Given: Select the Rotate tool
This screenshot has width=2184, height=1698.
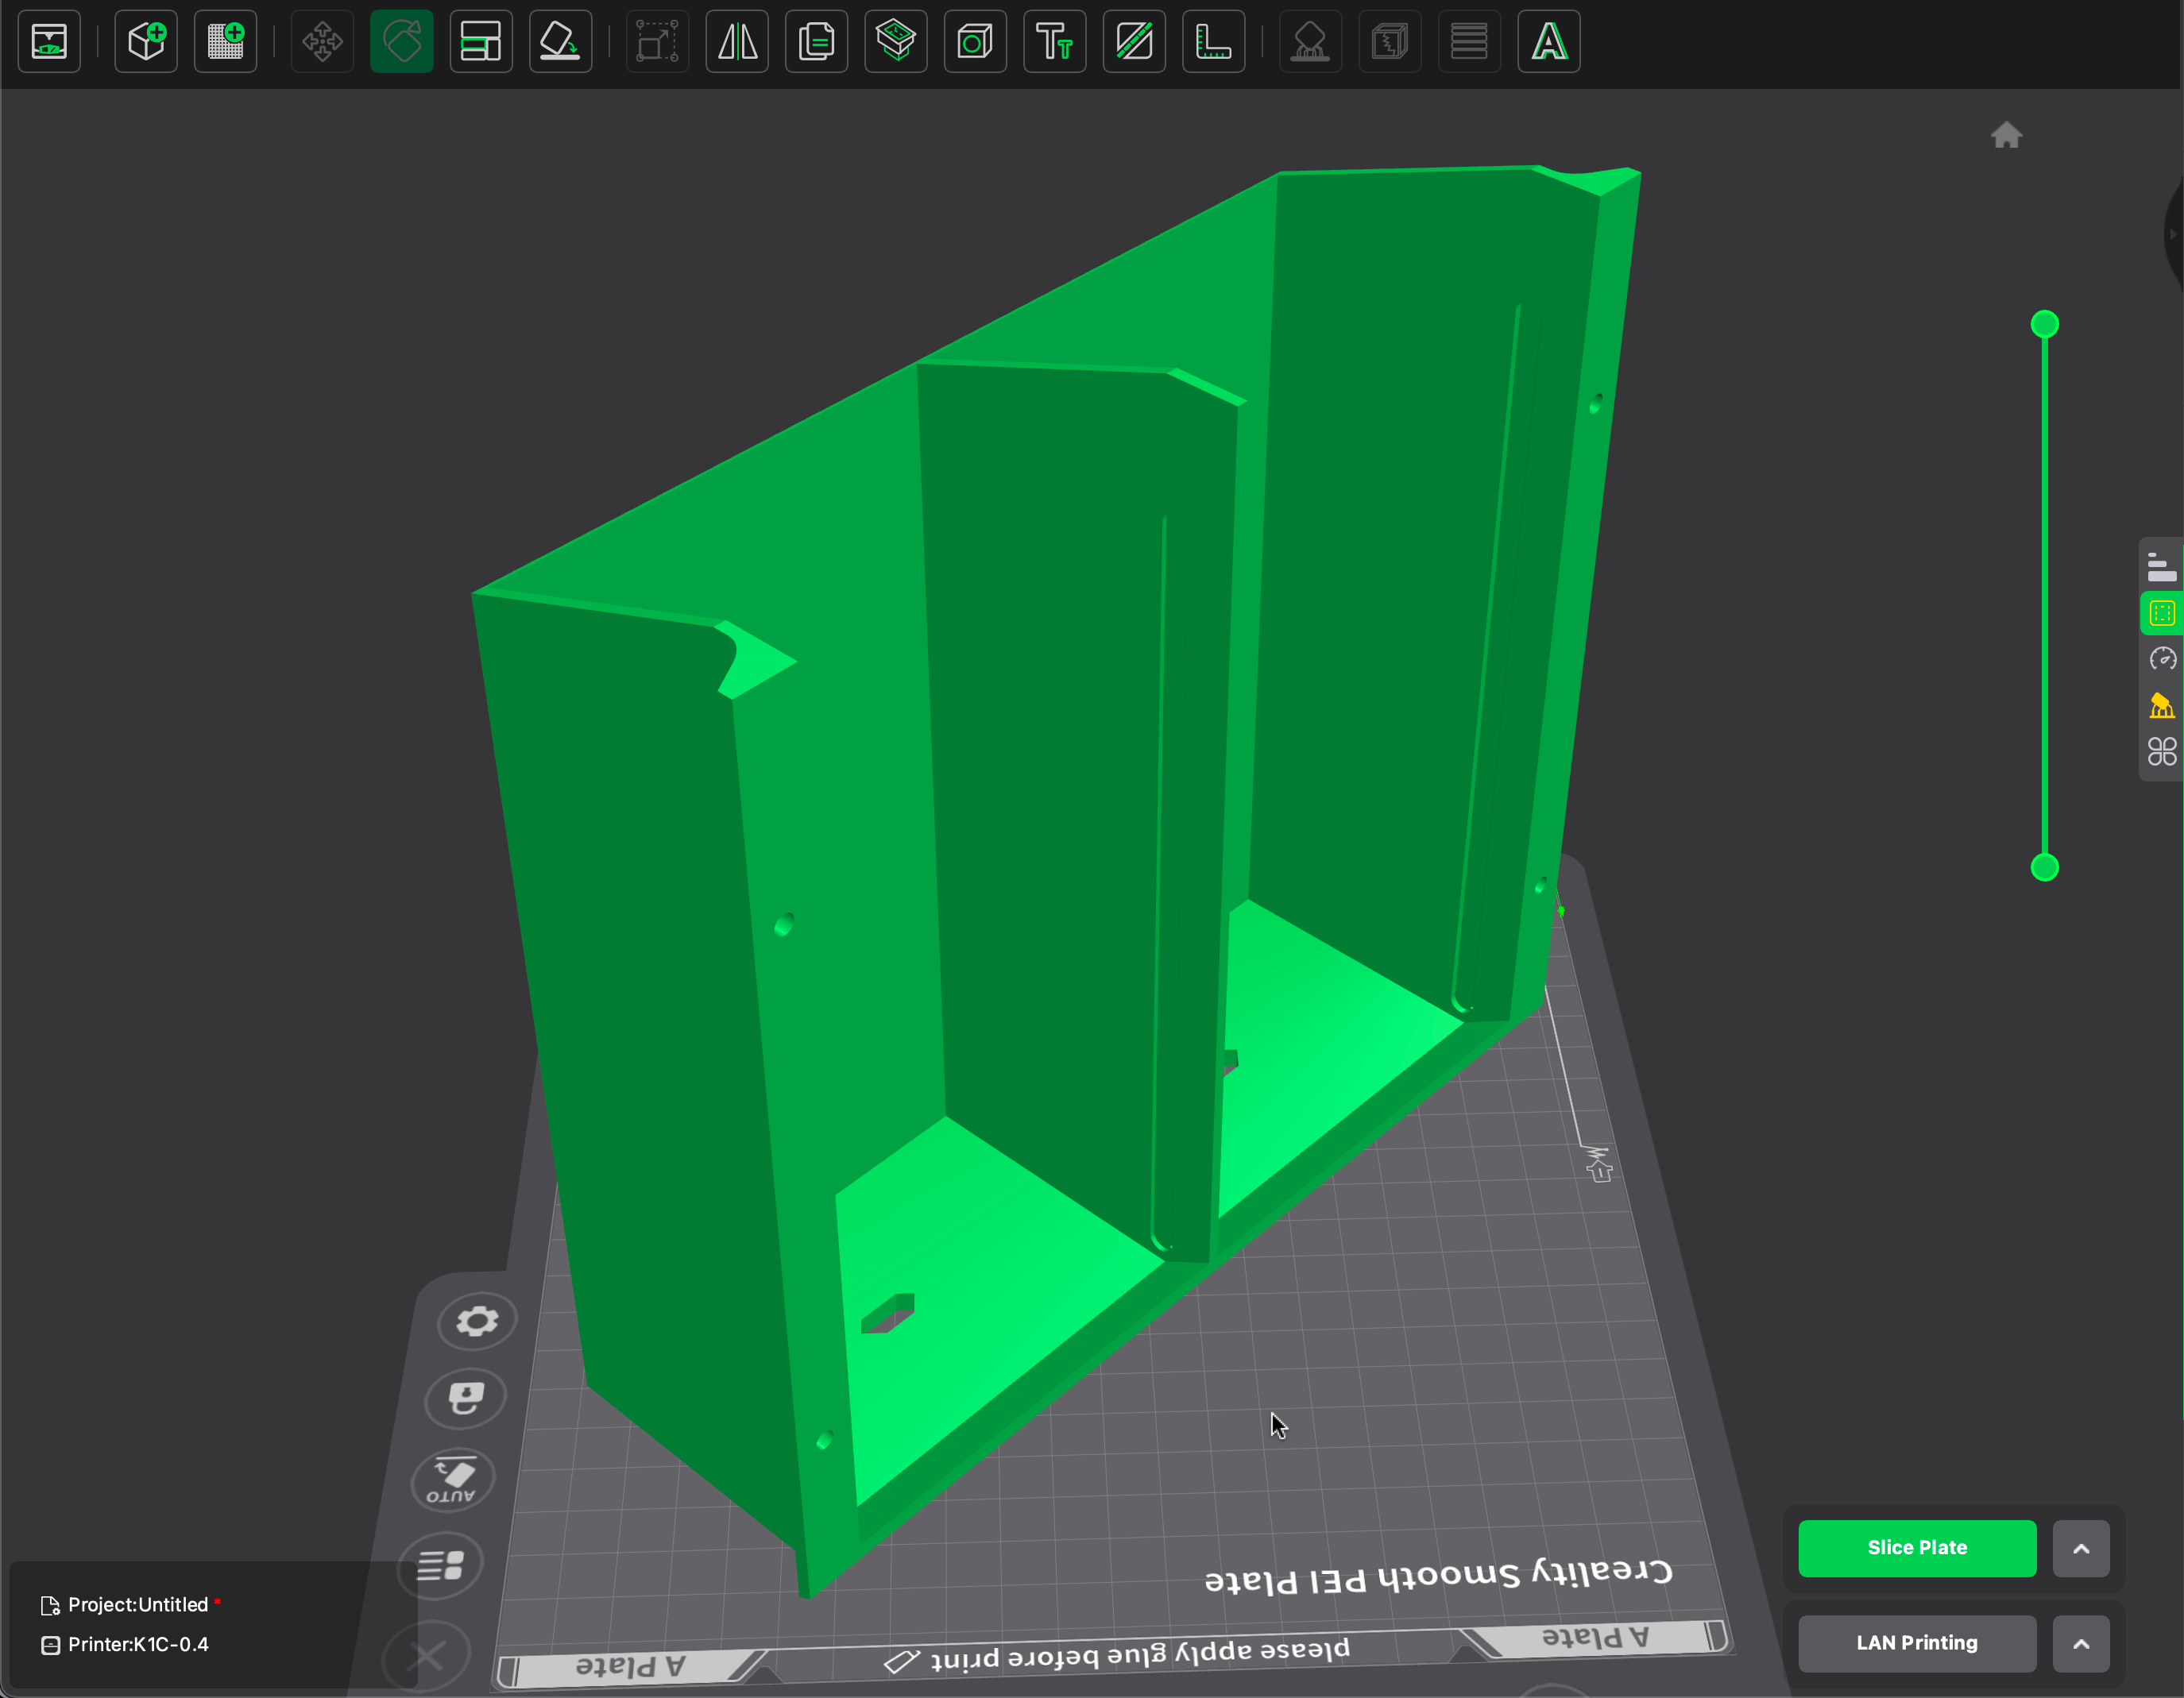Looking at the screenshot, I should point(401,41).
